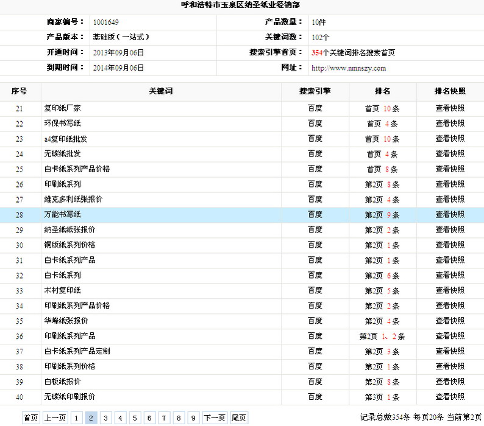View 查看快照 for a4复印纸批发 row
Viewport: 484px width, 426px height.
(x=450, y=139)
